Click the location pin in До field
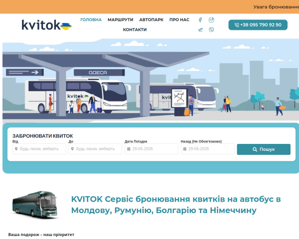The image size is (299, 239). click(x=72, y=149)
